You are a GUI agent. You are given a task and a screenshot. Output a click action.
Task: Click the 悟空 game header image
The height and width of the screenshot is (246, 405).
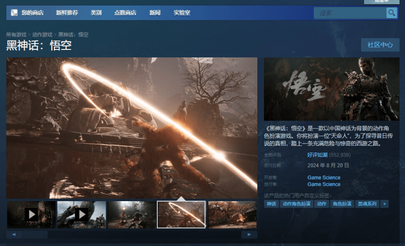pos(332,89)
